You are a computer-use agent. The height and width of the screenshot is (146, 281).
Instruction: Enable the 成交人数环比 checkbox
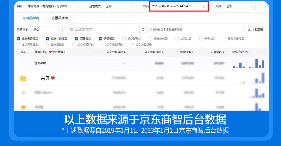(132, 45)
